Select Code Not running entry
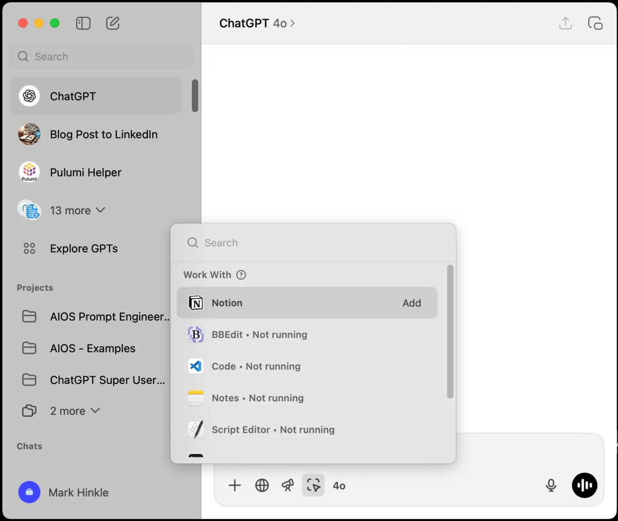This screenshot has height=521, width=618. 307,366
